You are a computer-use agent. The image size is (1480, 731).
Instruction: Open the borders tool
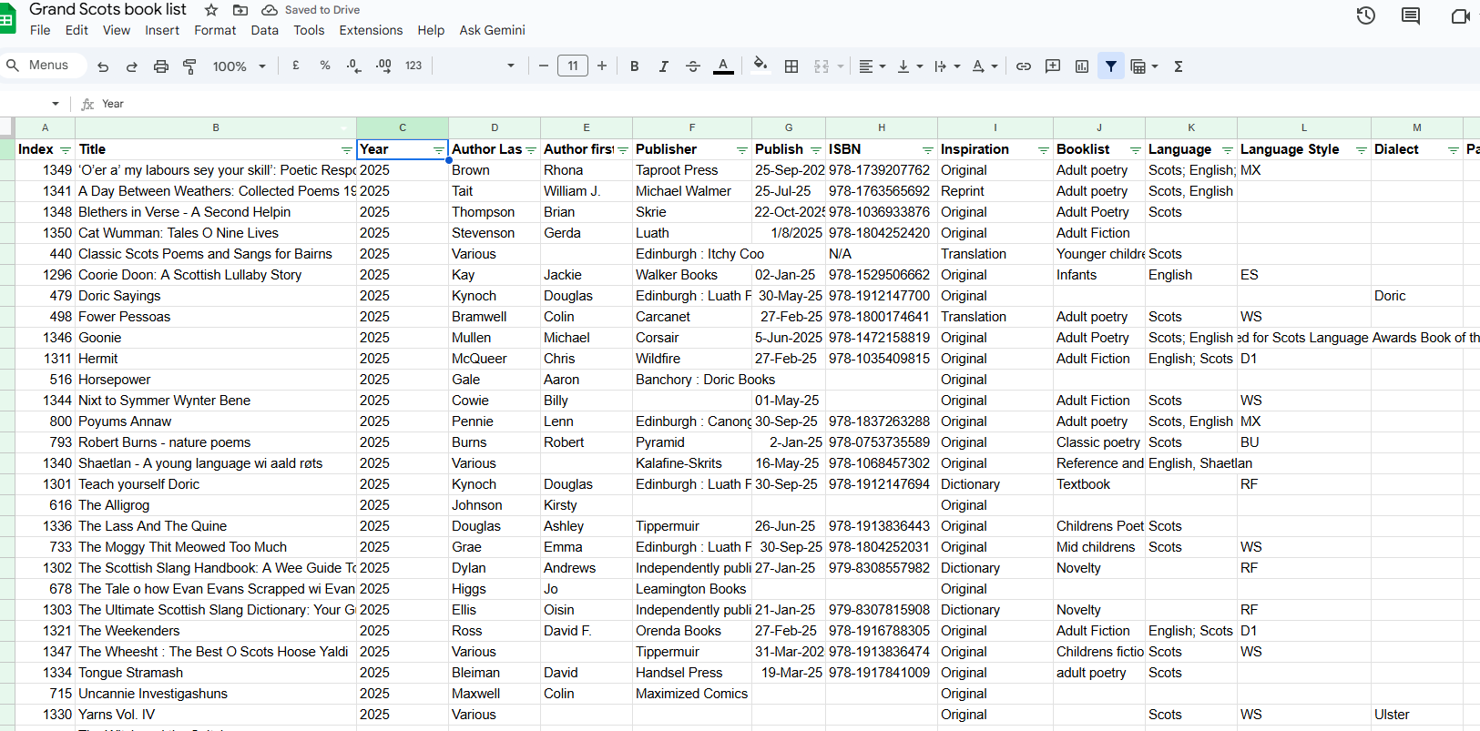[791, 66]
